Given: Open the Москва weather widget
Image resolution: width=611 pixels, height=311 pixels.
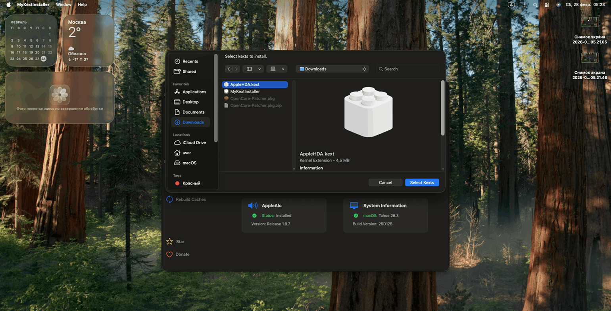Looking at the screenshot, I should [88, 40].
